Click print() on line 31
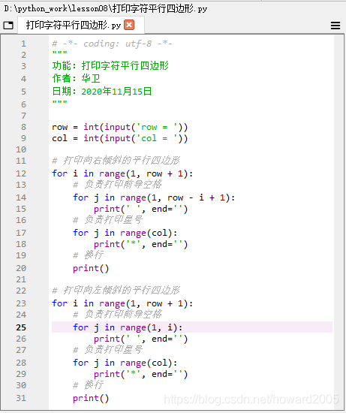 coord(91,398)
